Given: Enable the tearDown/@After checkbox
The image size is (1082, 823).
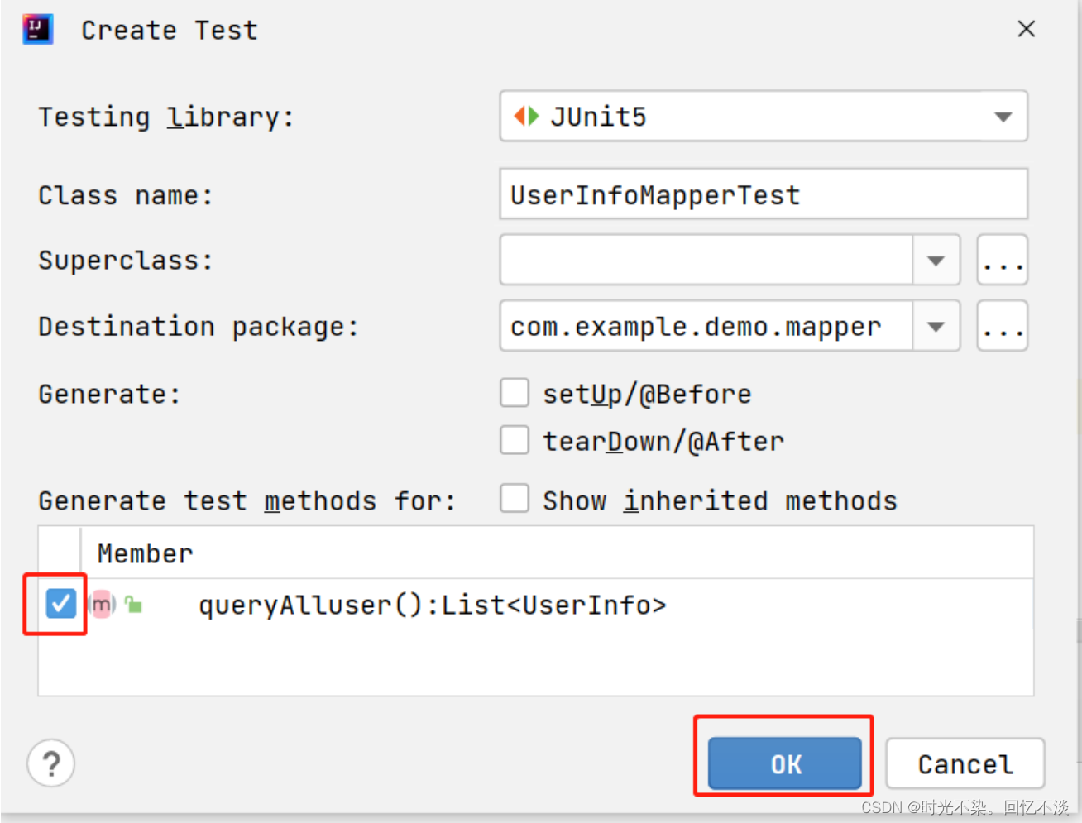Looking at the screenshot, I should [x=515, y=439].
